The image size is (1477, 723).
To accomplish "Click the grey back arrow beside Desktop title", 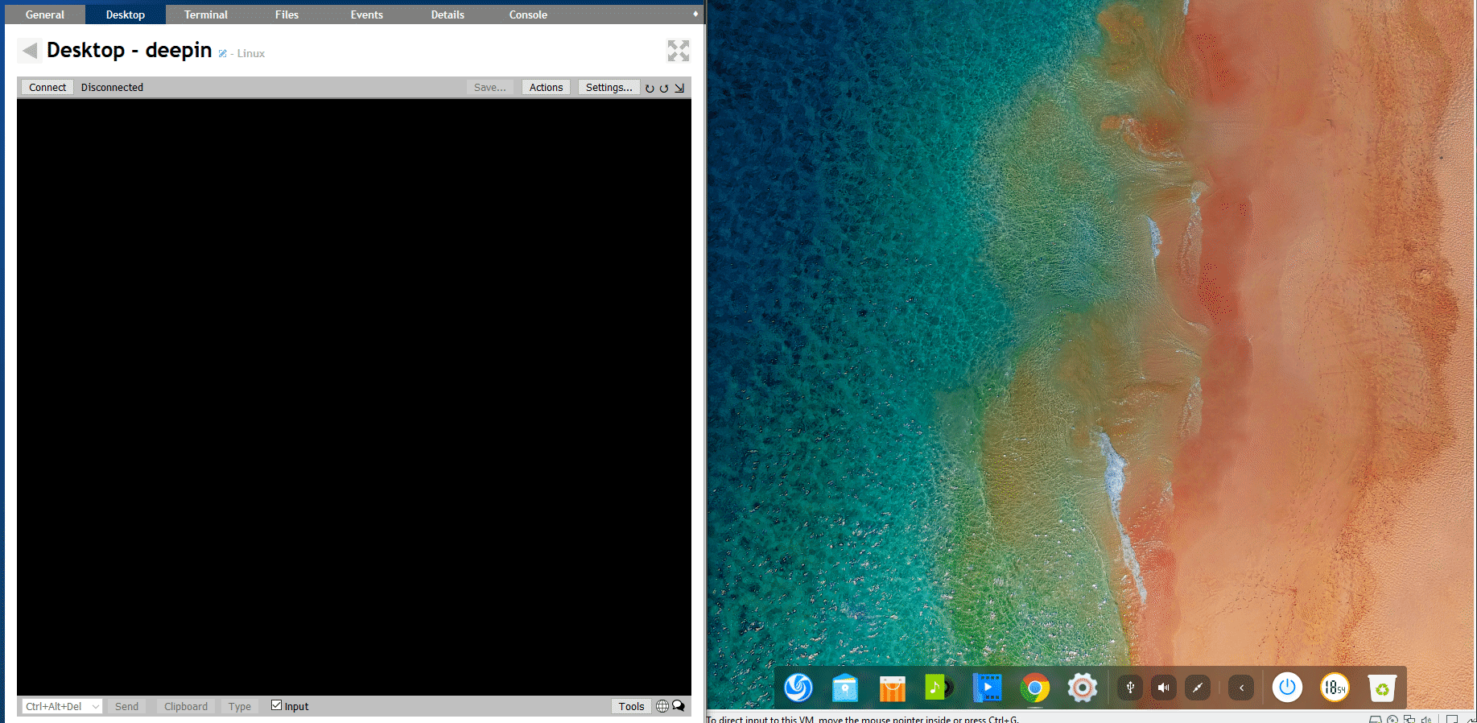I will coord(30,51).
